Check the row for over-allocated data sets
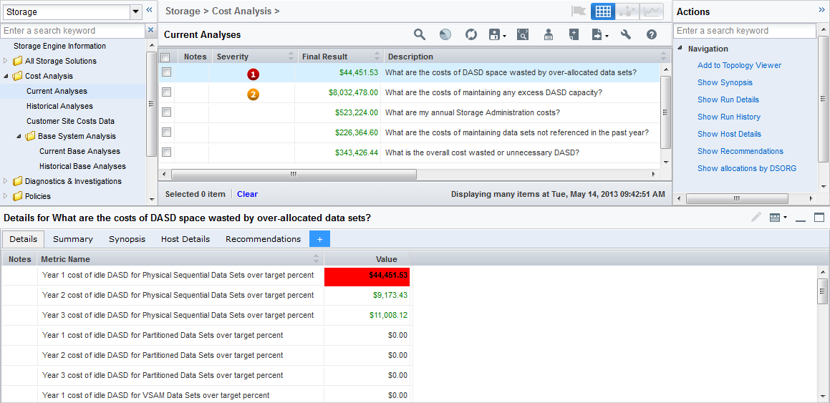830x403 pixels. point(166,72)
